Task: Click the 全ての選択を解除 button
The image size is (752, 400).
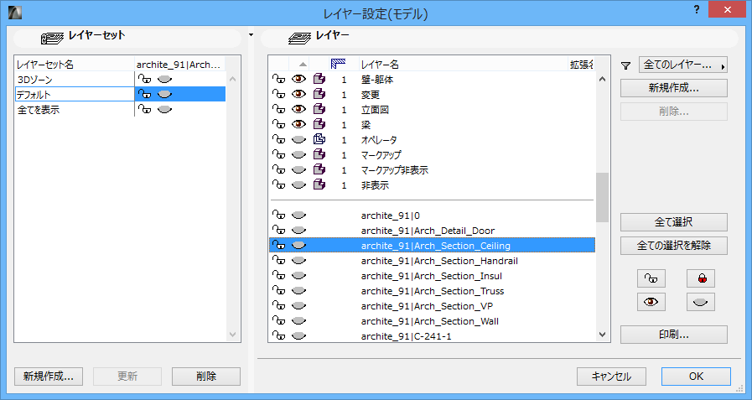Action: click(x=674, y=246)
